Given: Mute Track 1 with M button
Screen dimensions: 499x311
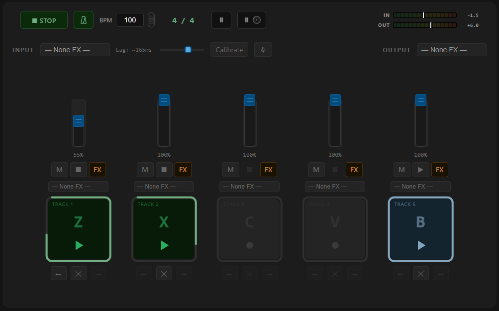Looking at the screenshot, I should (60, 170).
